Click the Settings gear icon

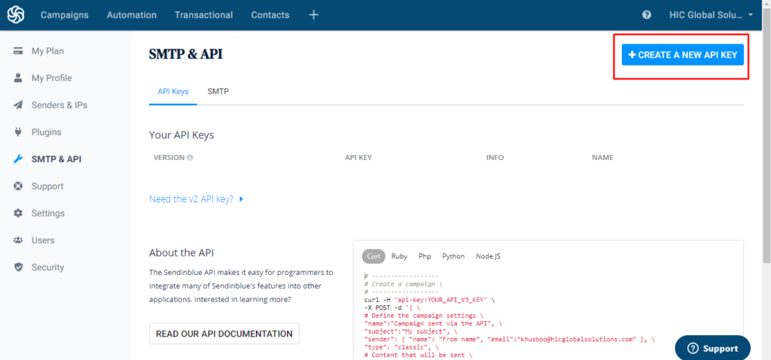click(x=18, y=213)
